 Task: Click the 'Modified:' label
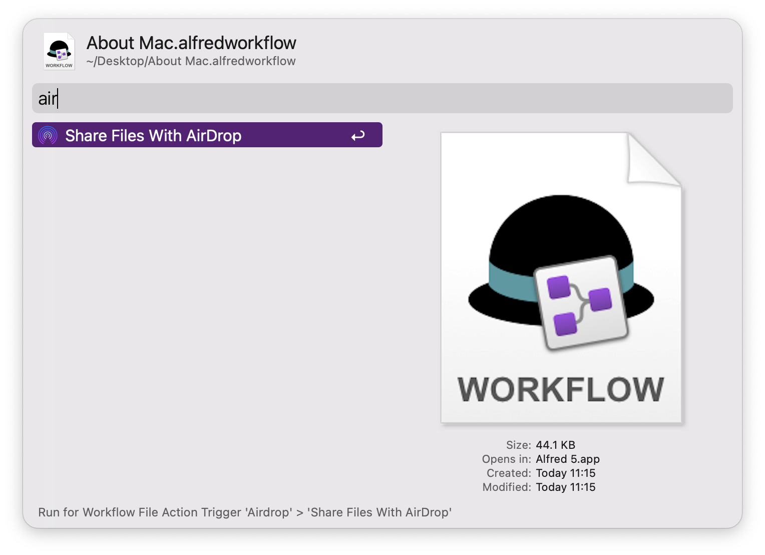click(x=506, y=487)
